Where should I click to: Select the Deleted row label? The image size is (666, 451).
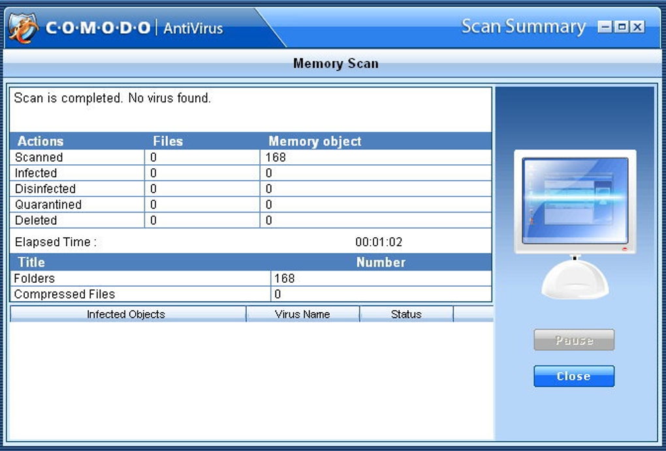pos(36,220)
